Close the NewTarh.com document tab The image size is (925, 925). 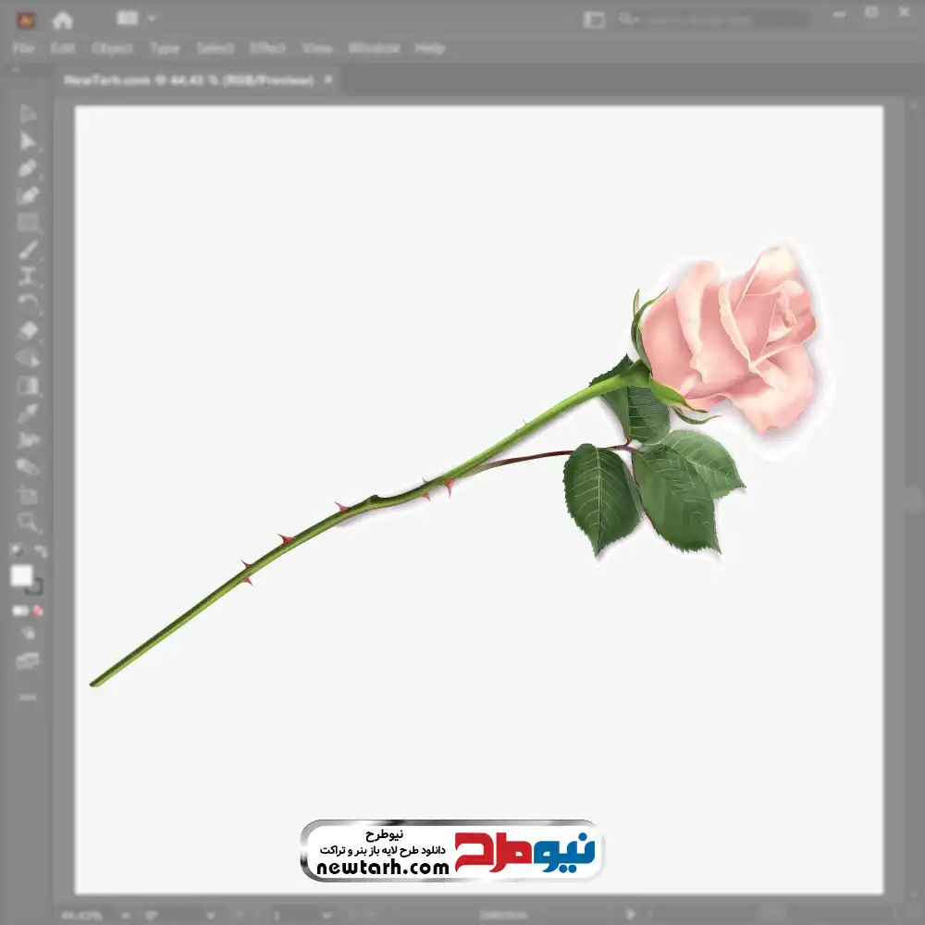(x=328, y=80)
